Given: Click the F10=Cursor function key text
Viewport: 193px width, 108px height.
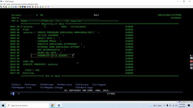Looking at the screenshot, I should click(82, 85).
